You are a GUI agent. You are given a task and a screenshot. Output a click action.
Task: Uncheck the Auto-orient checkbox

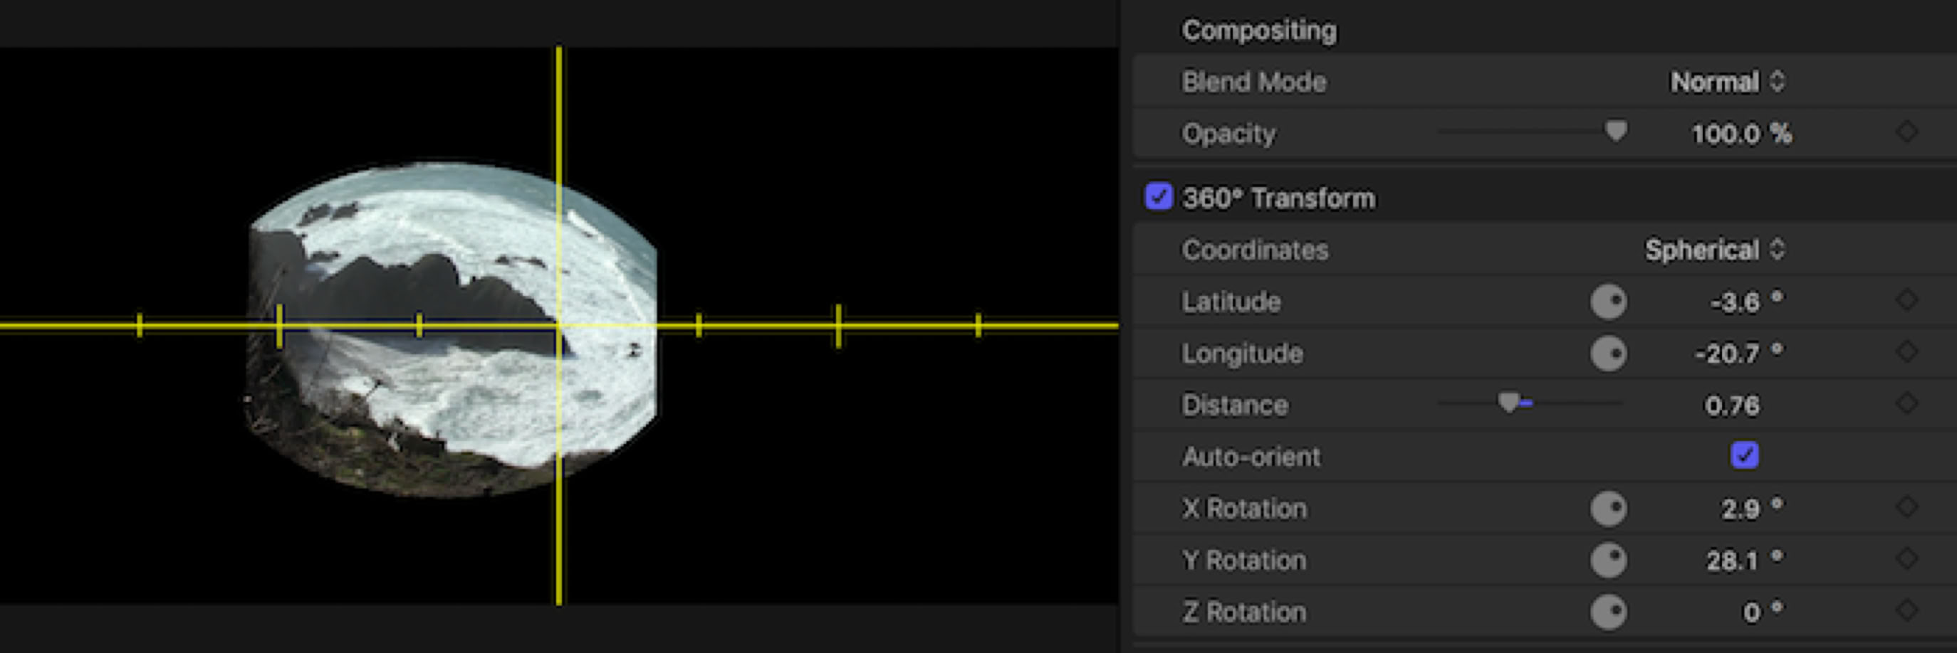[1744, 456]
